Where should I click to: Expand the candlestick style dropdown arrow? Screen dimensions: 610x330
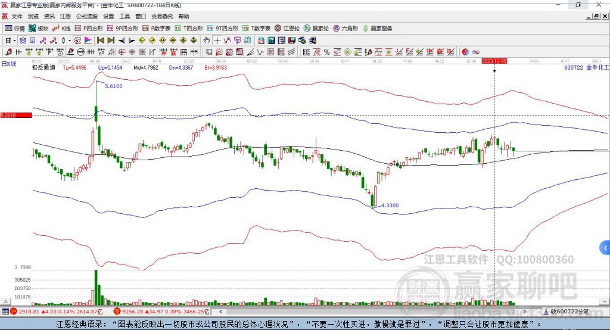70,41
